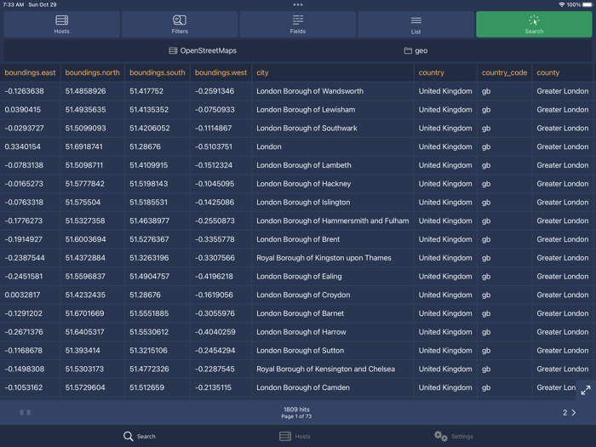Open the Hosts toolbar button
This screenshot has height=447, width=596.
tap(61, 25)
